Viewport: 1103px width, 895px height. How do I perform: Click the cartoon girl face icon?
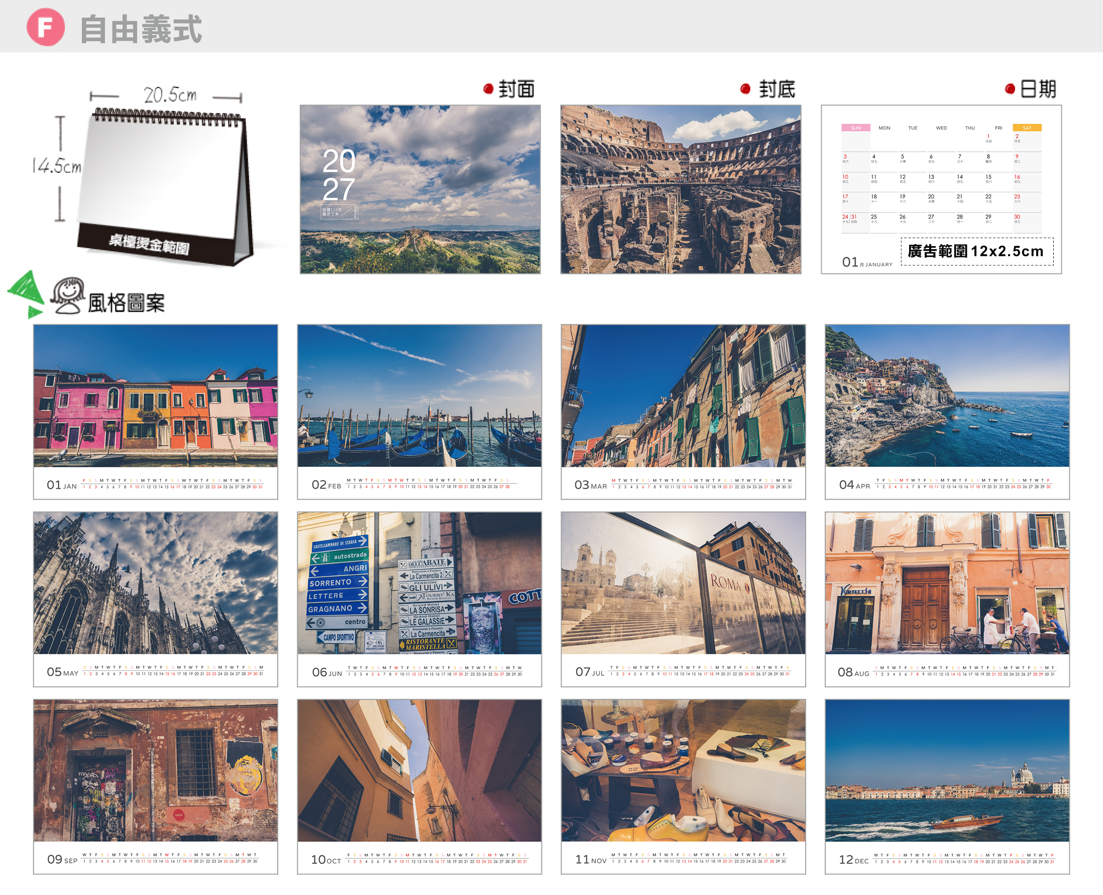pyautogui.click(x=67, y=295)
